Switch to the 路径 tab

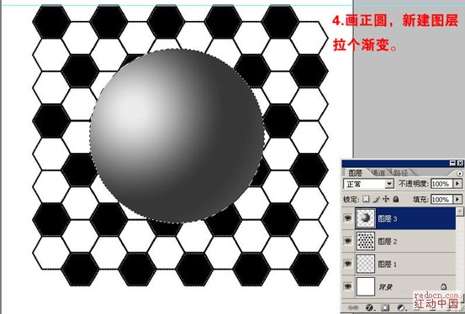pyautogui.click(x=400, y=172)
